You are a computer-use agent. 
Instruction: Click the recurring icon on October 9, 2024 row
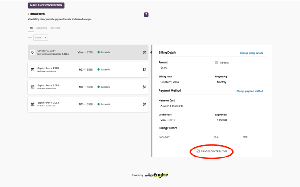tap(33, 52)
